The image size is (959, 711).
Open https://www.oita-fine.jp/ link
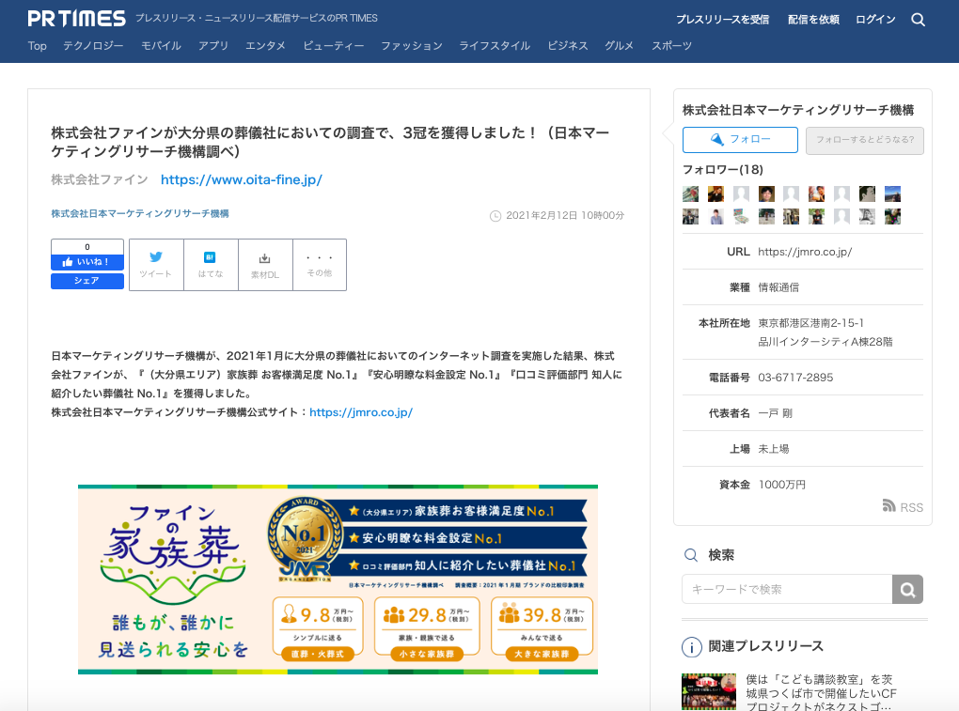(242, 179)
